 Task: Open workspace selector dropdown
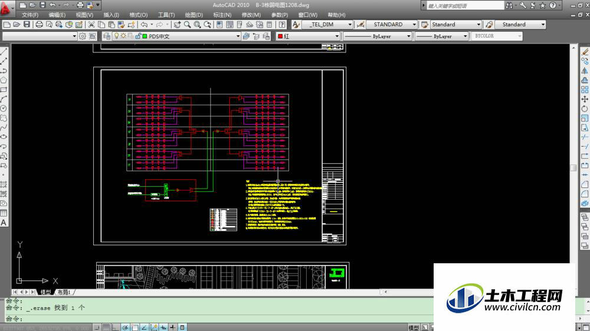click(40, 36)
